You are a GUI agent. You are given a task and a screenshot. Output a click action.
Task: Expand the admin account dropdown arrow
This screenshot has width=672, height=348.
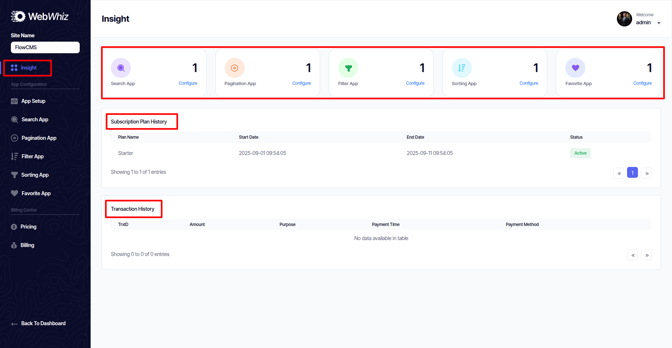coord(659,23)
